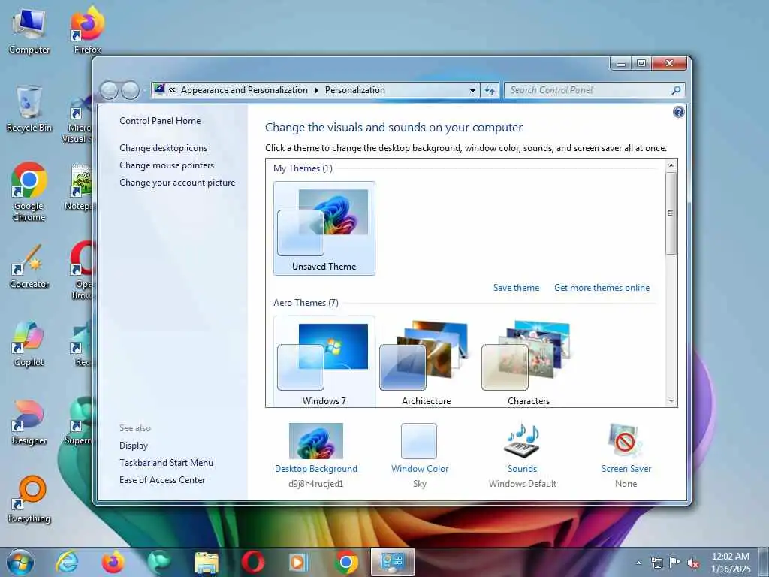Image resolution: width=769 pixels, height=577 pixels.
Task: Open the recent pages dropdown by nav arrows
Action: (x=145, y=91)
